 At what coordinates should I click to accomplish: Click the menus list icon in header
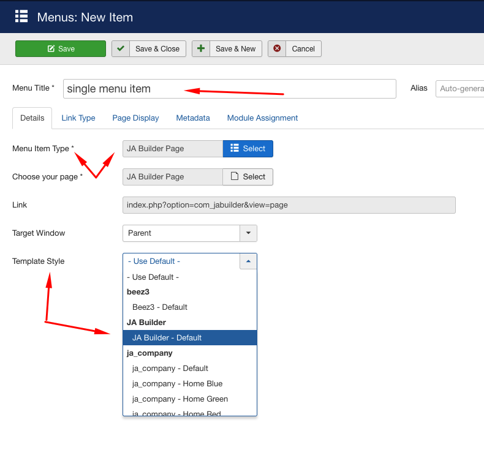(x=21, y=17)
